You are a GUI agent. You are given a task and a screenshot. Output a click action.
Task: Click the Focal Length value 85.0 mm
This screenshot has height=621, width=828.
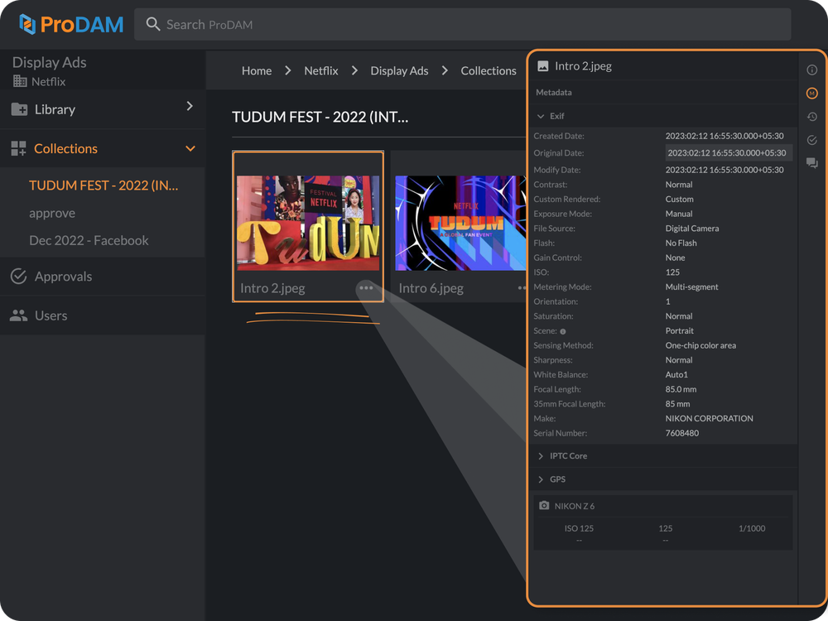681,389
